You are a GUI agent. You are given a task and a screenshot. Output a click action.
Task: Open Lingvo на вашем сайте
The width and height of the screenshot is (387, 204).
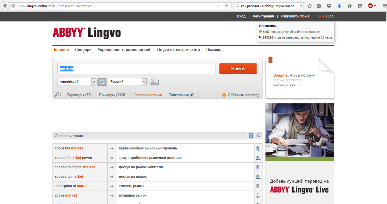point(178,50)
